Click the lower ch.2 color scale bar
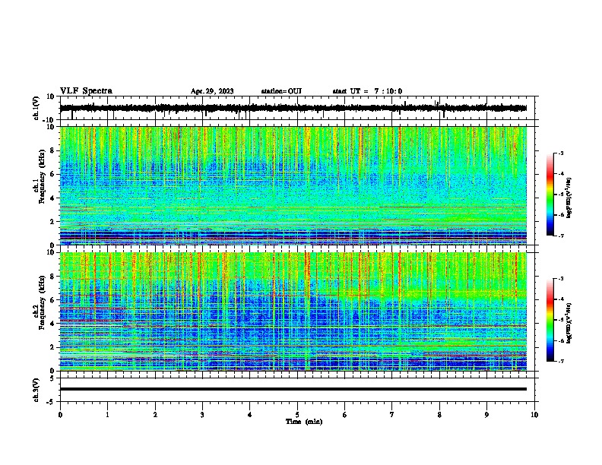Image resolution: width=602 pixels, height=465 pixels. (x=550, y=320)
